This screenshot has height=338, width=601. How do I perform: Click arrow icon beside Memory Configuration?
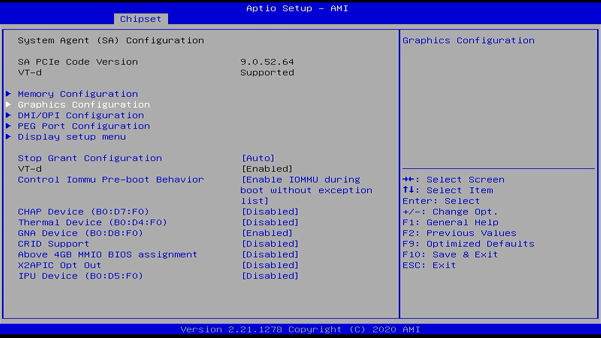[x=9, y=94]
